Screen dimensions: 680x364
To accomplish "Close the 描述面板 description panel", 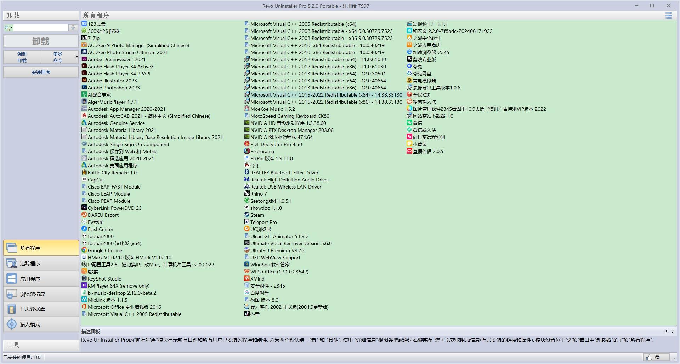I will coord(673,332).
